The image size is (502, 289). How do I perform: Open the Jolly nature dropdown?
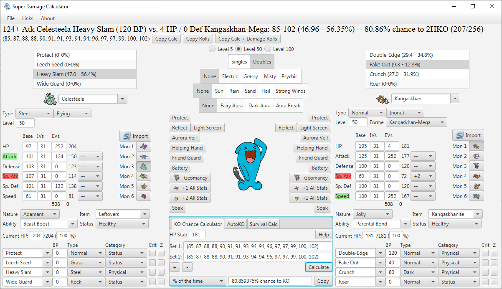[373, 214]
